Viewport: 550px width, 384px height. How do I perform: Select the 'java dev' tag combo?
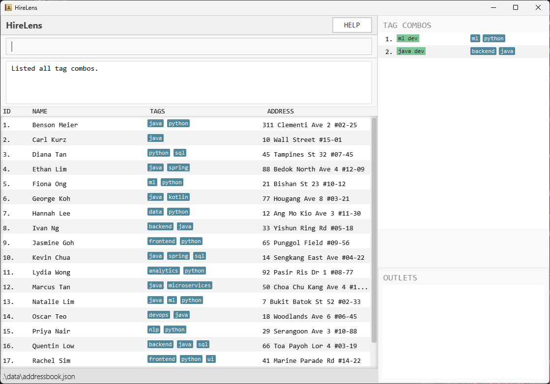pyautogui.click(x=411, y=52)
